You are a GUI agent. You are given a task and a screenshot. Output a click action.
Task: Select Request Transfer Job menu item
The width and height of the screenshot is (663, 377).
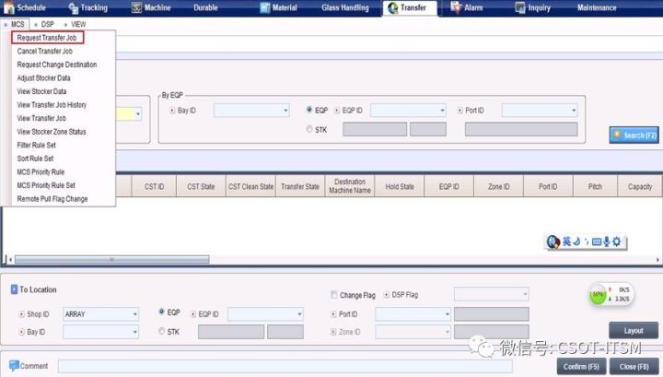point(49,38)
